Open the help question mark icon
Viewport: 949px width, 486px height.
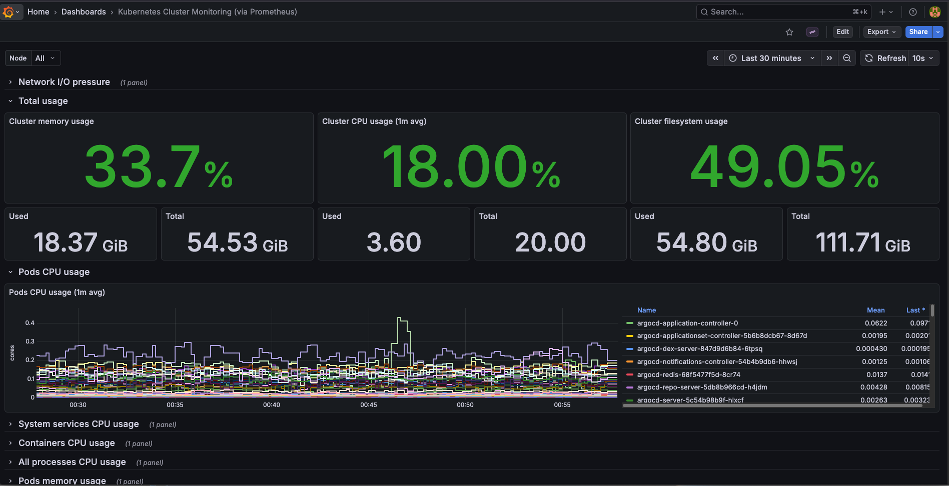912,11
